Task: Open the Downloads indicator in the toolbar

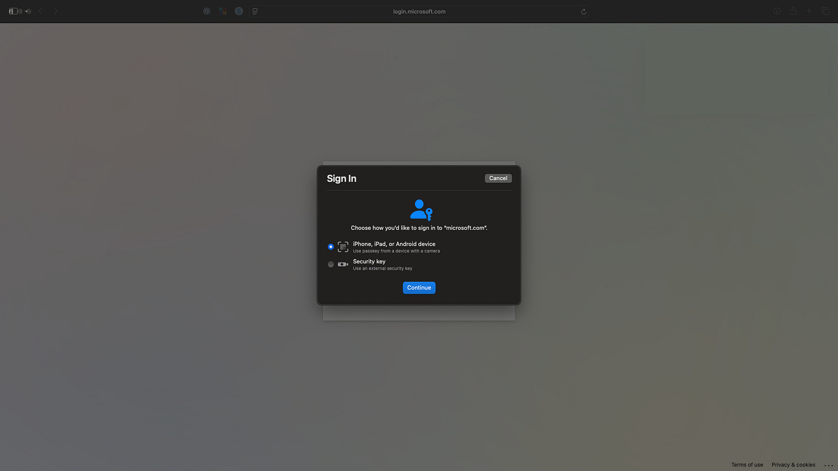Action: click(777, 11)
